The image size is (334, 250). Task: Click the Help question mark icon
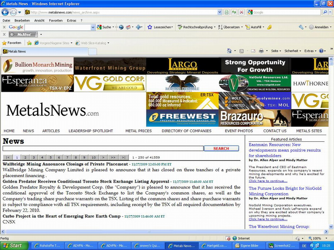tap(321, 51)
